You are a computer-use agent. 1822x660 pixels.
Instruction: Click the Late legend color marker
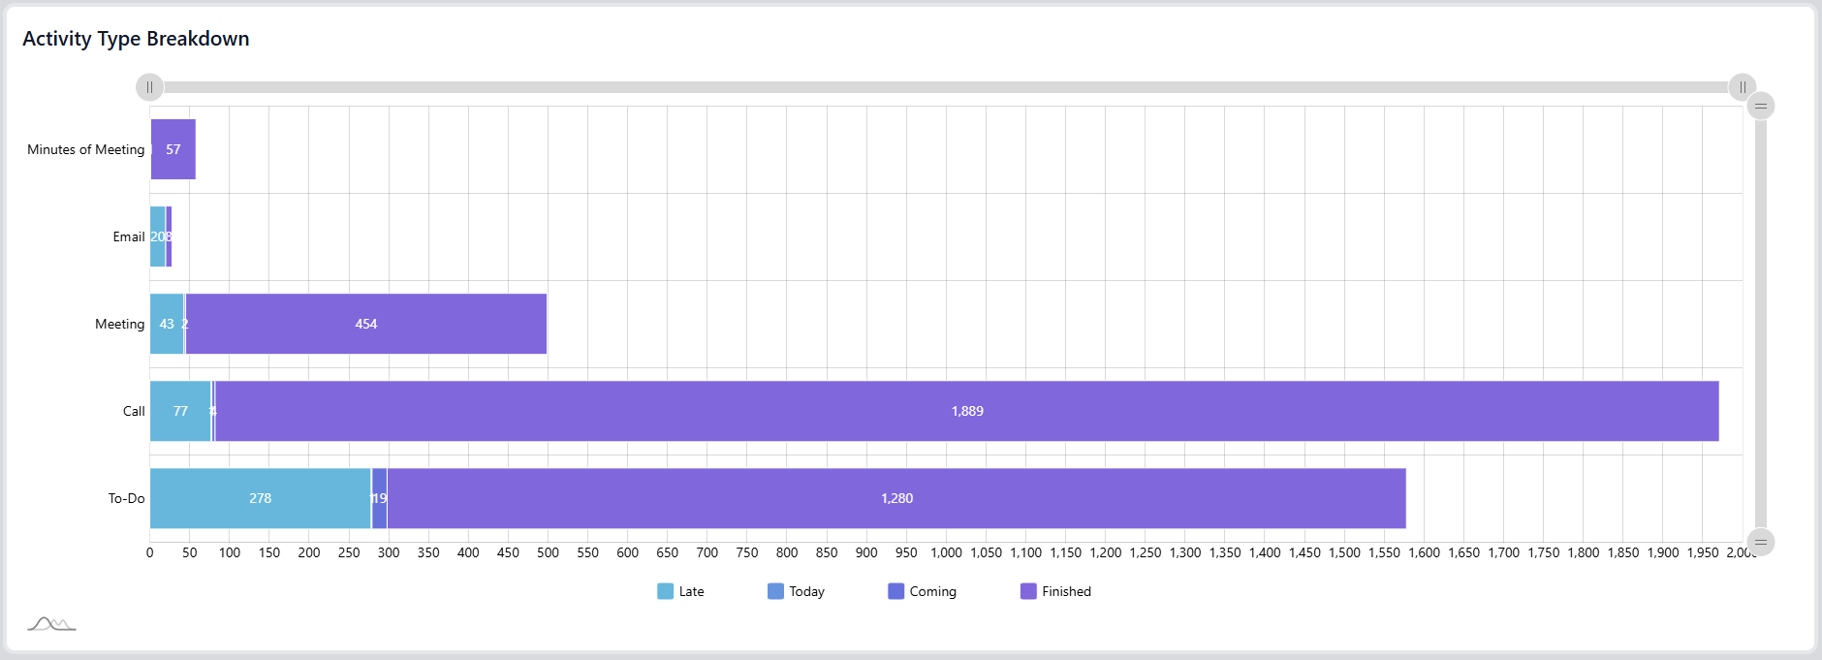coord(665,591)
